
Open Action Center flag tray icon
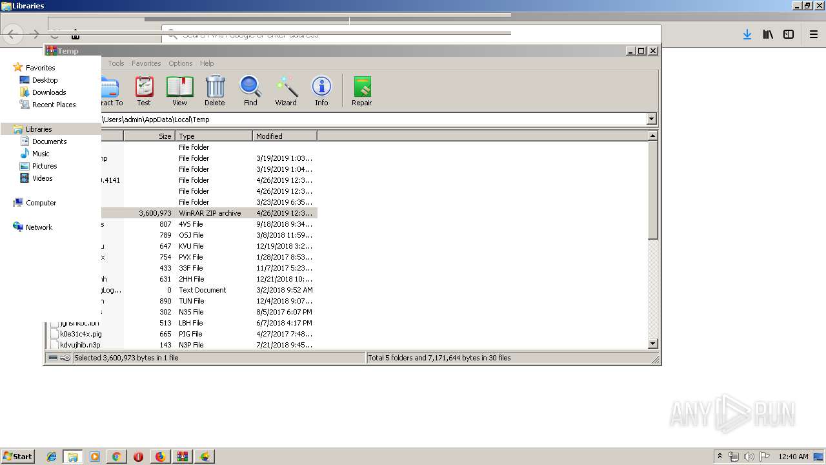765,457
